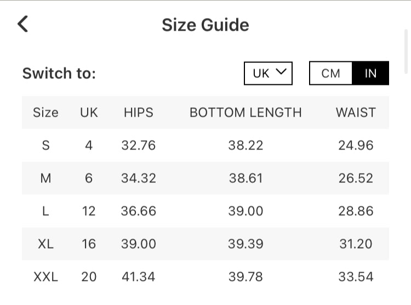411x305 pixels.
Task: Click the 33.54 waist value
Action: pyautogui.click(x=356, y=277)
